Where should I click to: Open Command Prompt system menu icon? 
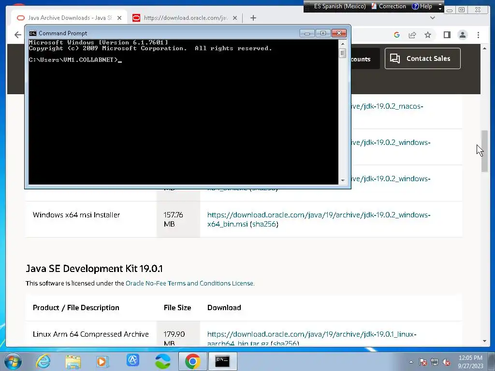tap(32, 33)
